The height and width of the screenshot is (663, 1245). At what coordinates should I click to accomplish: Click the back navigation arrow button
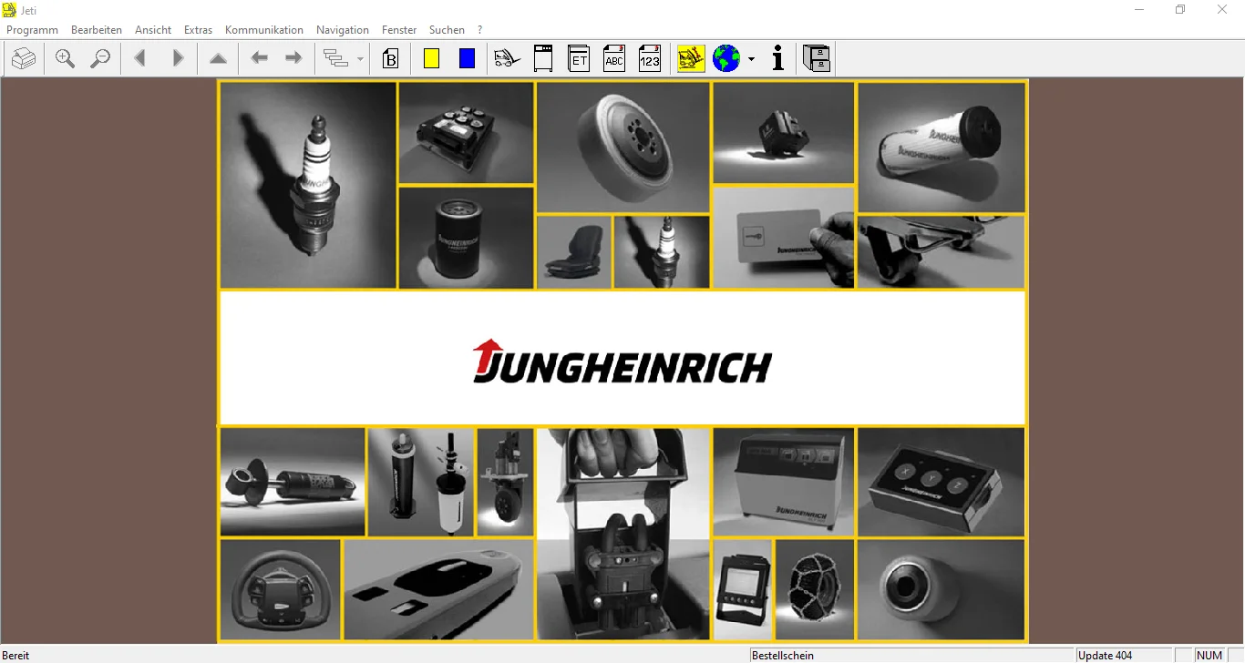pyautogui.click(x=259, y=57)
